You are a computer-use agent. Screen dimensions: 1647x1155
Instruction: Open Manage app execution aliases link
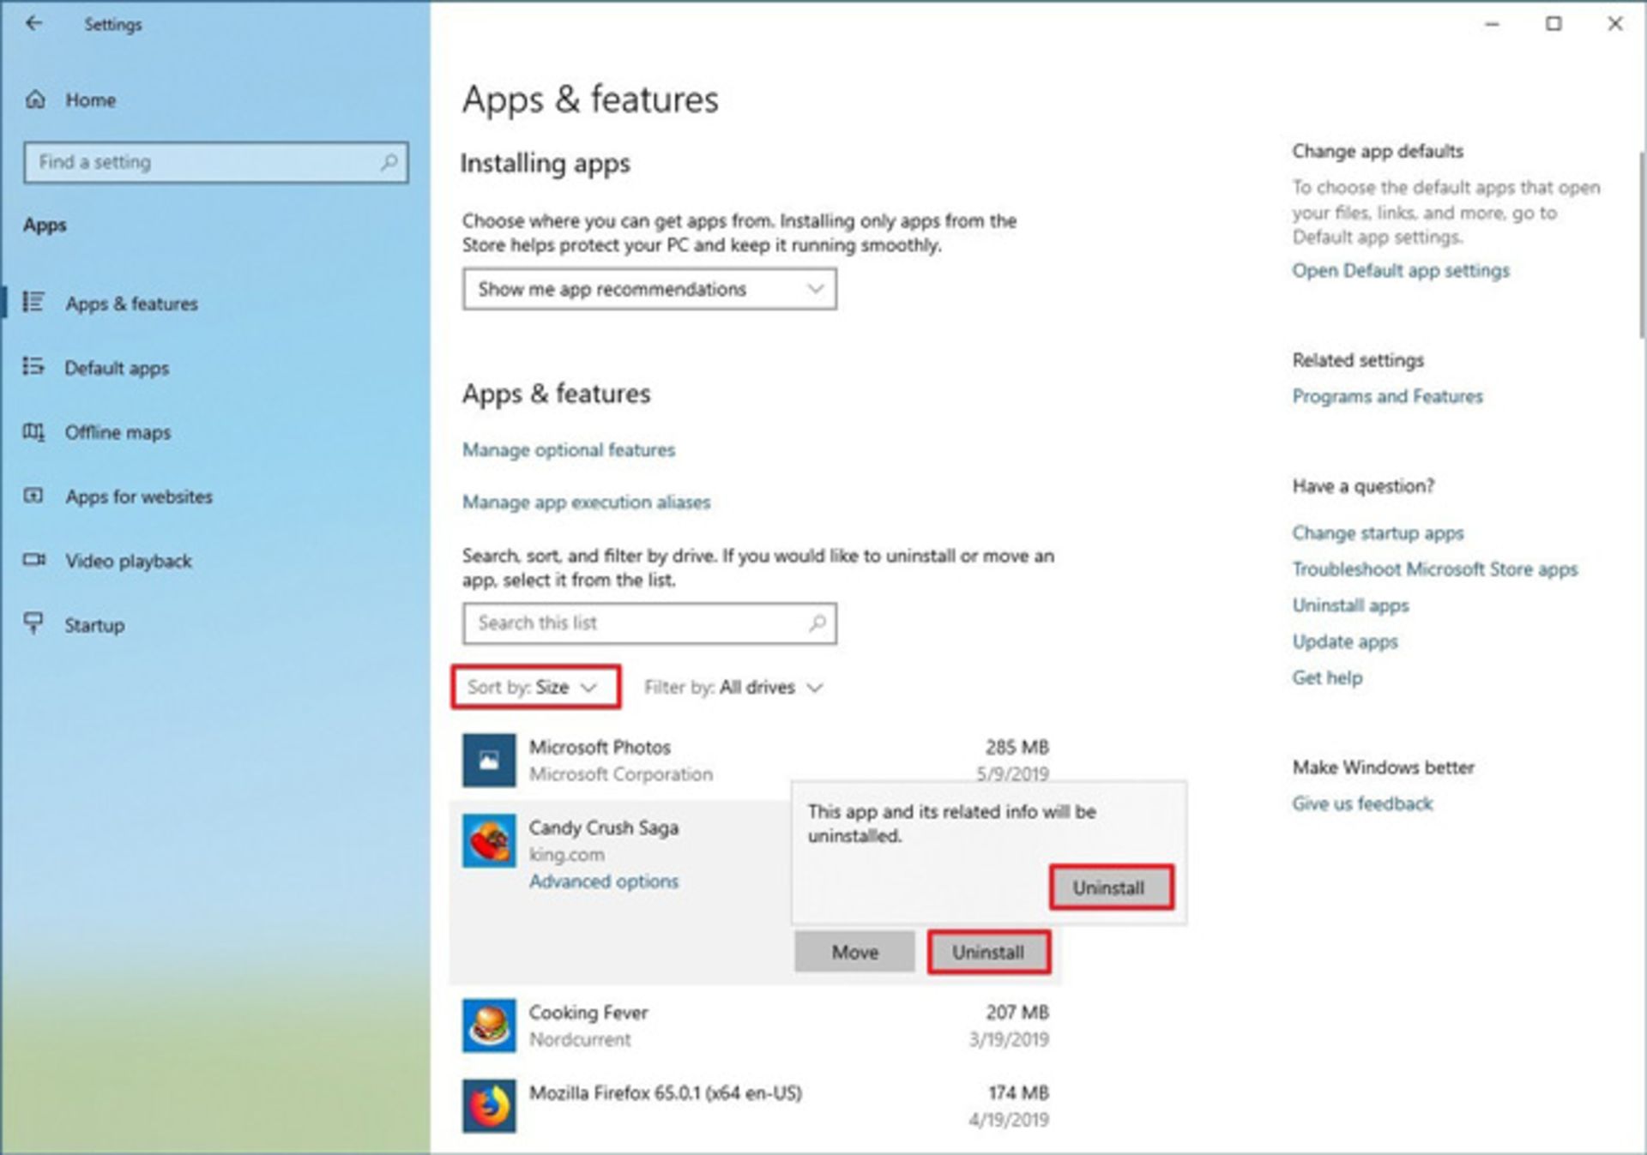pyautogui.click(x=587, y=502)
